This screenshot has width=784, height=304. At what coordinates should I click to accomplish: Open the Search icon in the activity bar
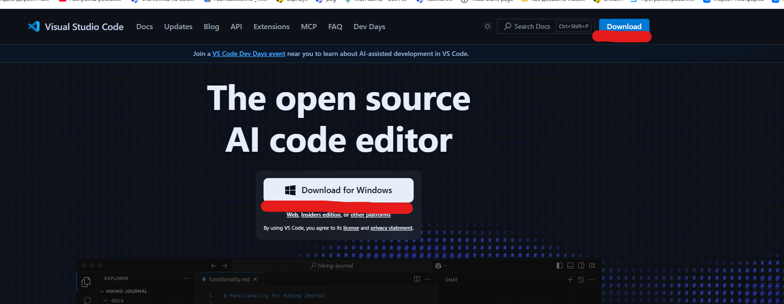87,301
